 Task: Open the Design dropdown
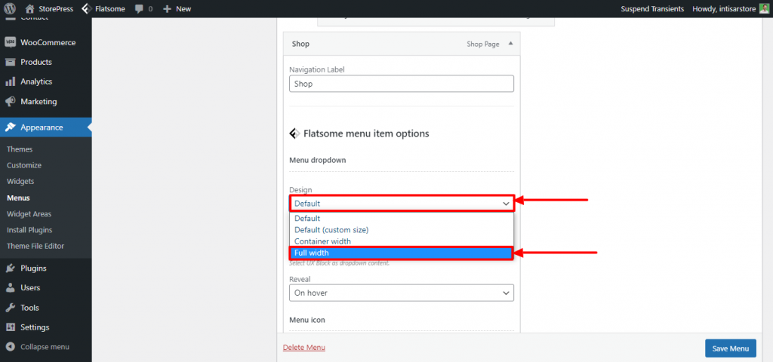coord(402,204)
